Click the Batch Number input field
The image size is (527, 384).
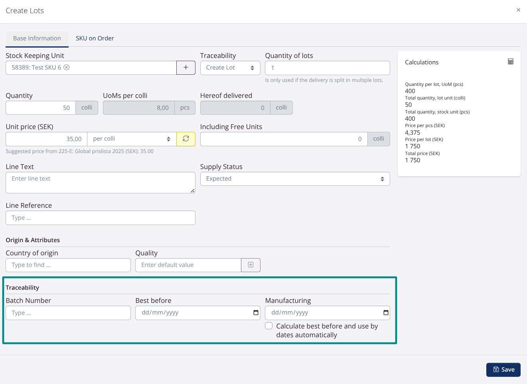coord(68,313)
